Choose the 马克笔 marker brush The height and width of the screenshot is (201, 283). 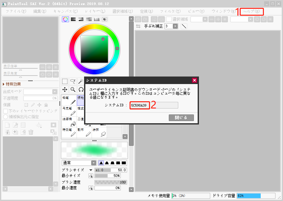click(69, 111)
